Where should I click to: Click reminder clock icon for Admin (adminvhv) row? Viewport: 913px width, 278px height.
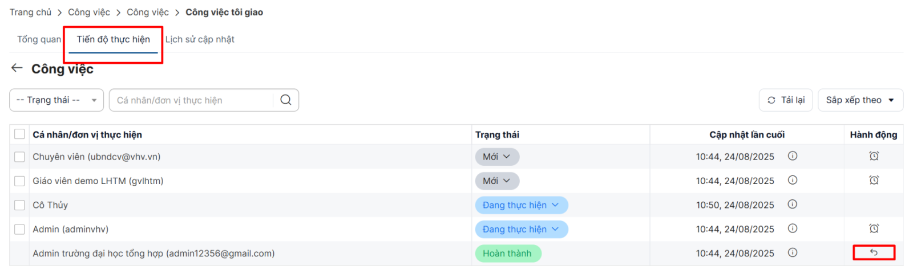(874, 229)
